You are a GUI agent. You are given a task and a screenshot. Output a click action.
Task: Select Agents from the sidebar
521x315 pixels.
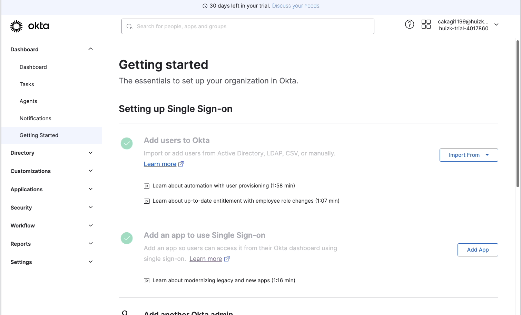28,101
